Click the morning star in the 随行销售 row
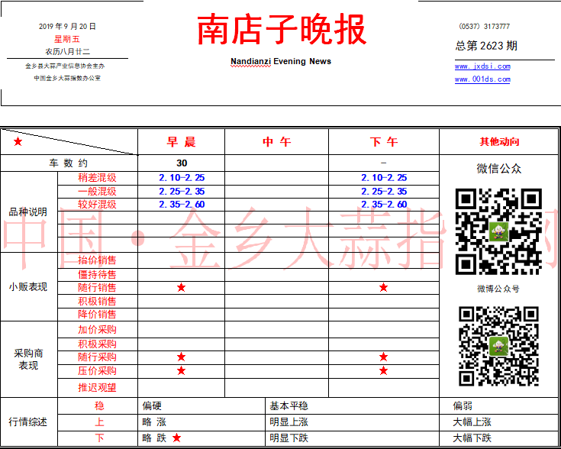 pos(182,288)
